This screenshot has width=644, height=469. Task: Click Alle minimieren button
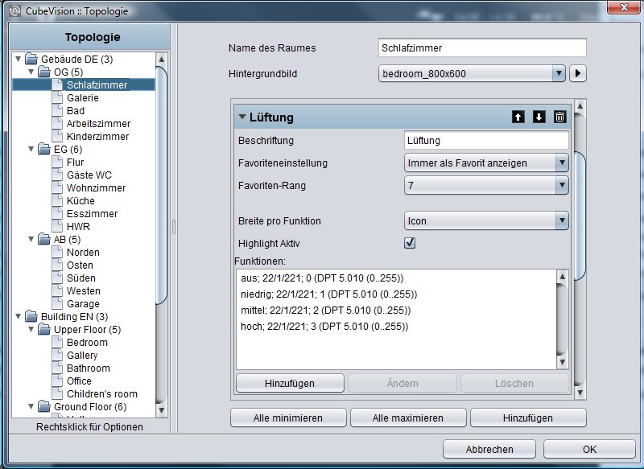(x=288, y=418)
